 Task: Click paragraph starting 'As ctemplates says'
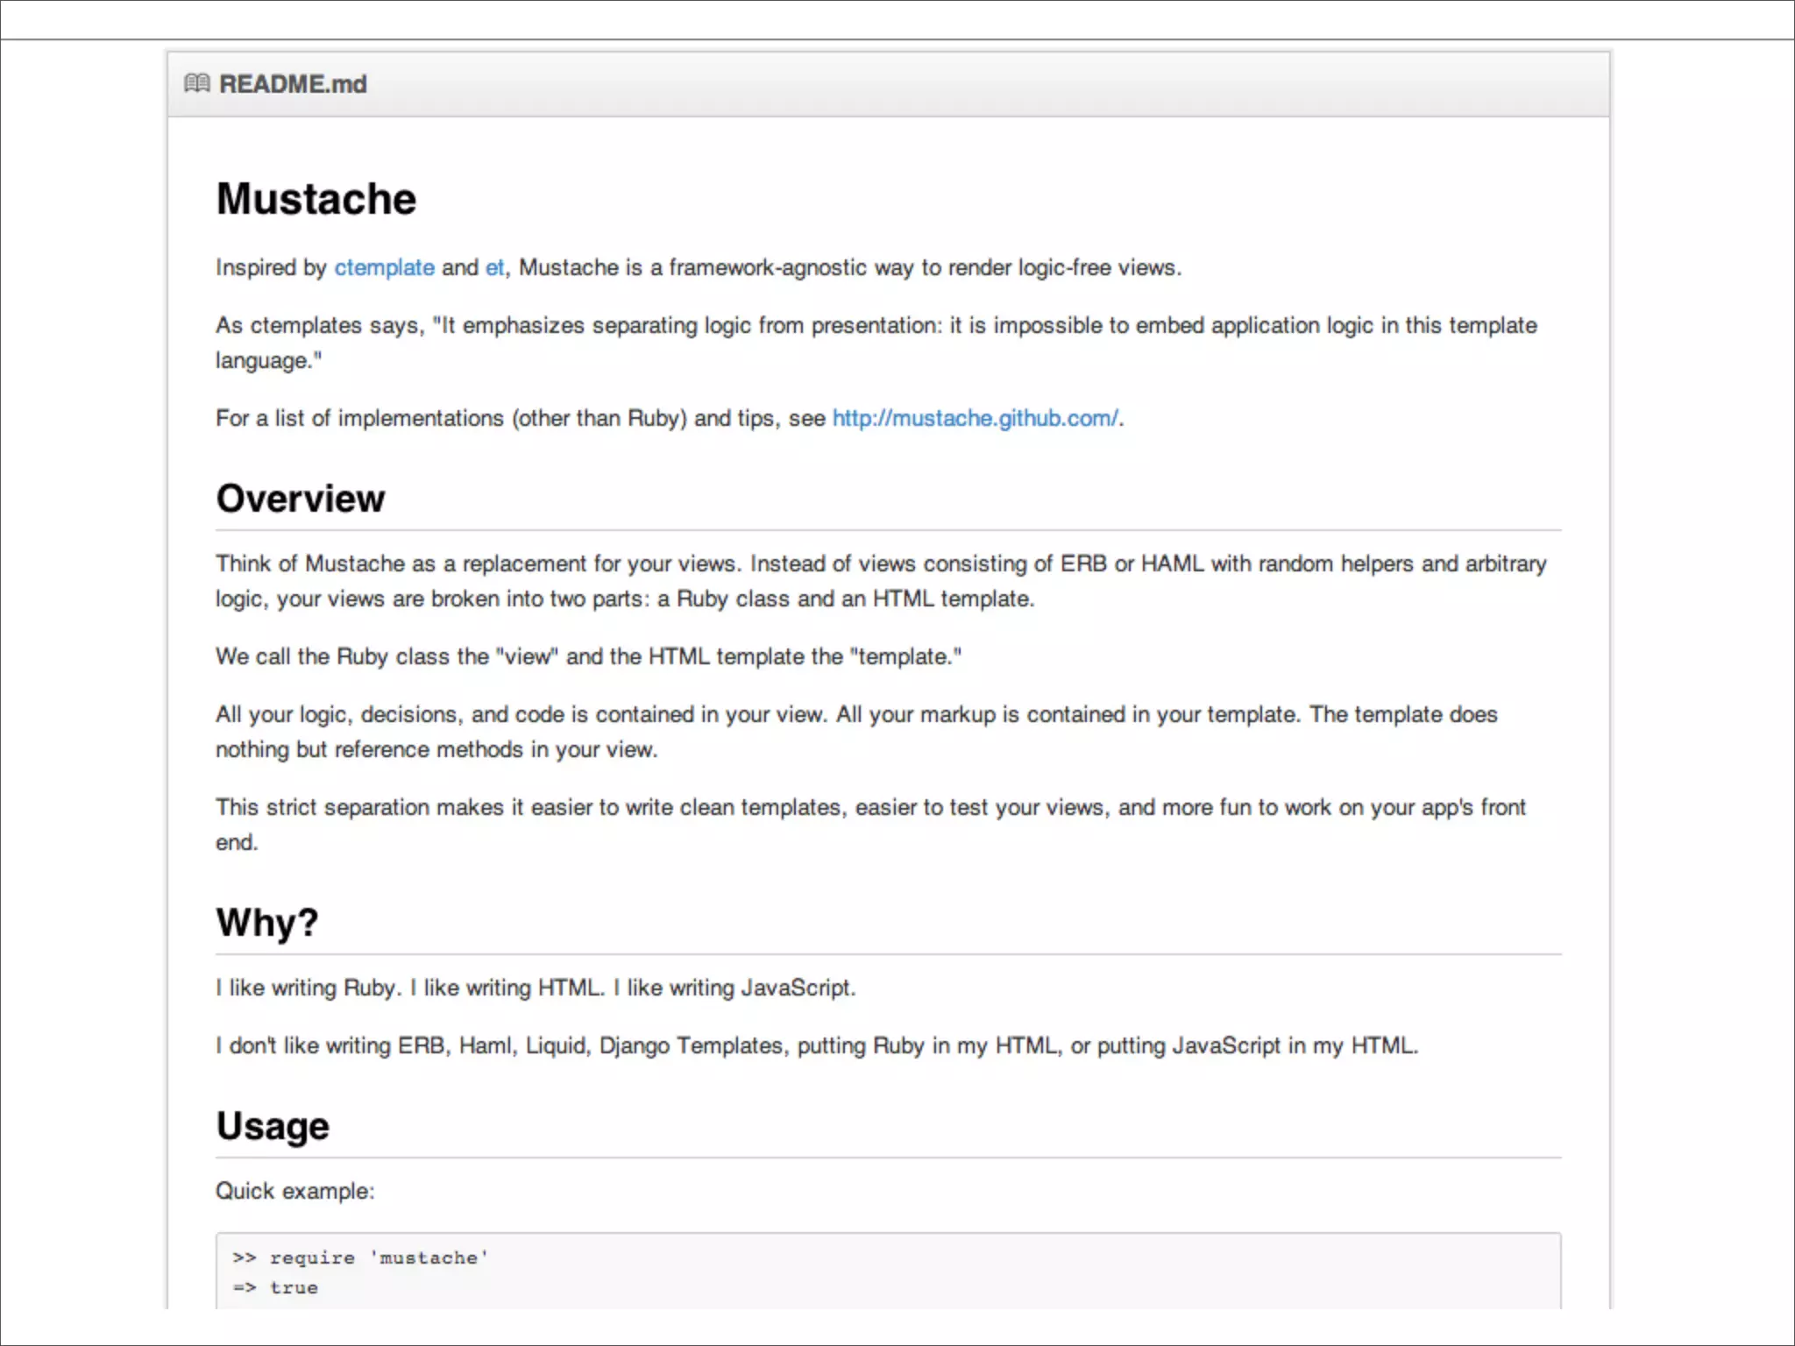876,325
